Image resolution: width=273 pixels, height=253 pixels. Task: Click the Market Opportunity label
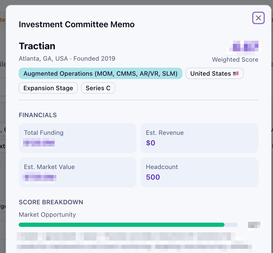pyautogui.click(x=47, y=215)
